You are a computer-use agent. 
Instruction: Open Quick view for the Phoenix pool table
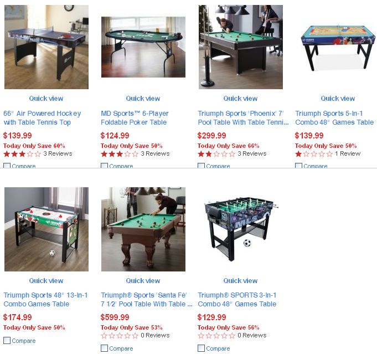(x=240, y=99)
